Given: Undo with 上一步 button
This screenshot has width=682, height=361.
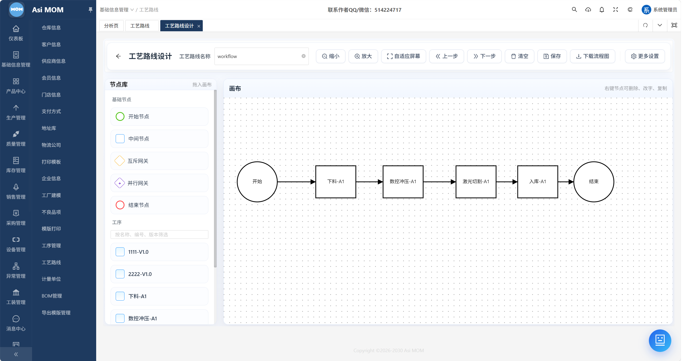Looking at the screenshot, I should click(x=446, y=56).
